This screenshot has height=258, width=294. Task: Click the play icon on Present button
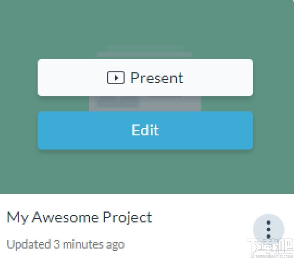pos(116,78)
